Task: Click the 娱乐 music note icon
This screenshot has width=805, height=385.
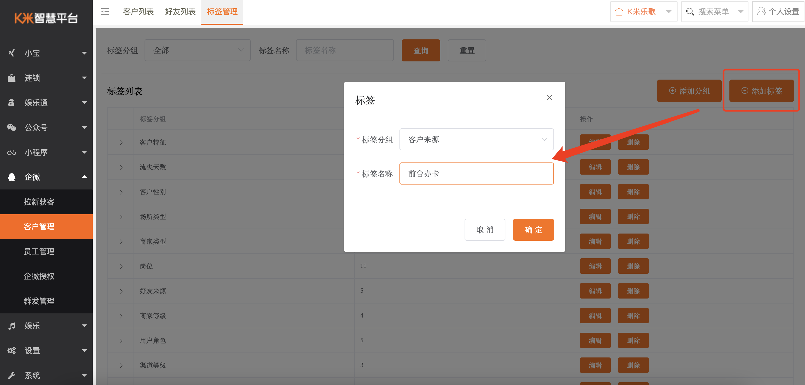Action: 12,326
